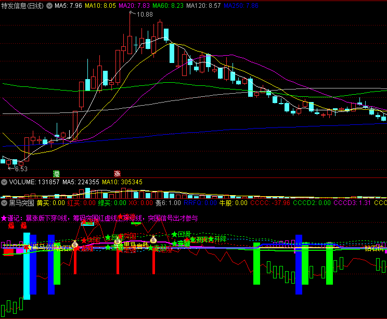Click the 10.88 high price annotation

tap(145, 15)
